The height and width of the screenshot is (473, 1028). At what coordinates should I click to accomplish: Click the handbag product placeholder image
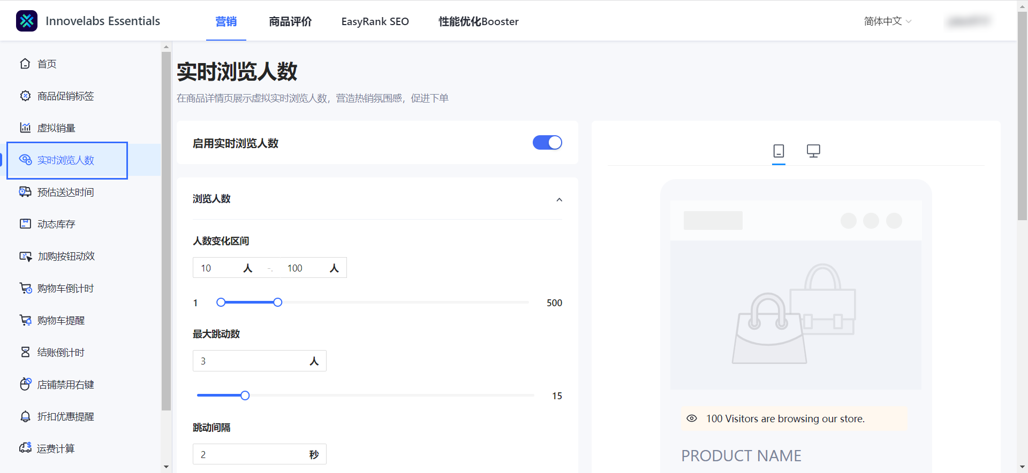(796, 315)
